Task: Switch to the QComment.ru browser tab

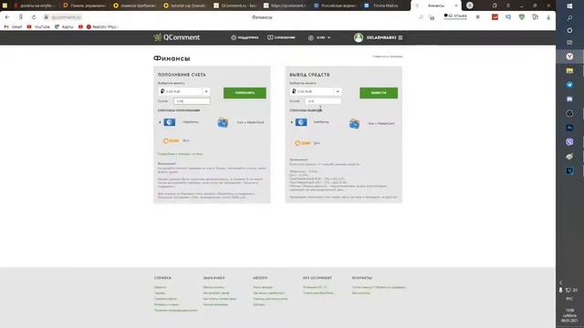Action: click(x=235, y=5)
